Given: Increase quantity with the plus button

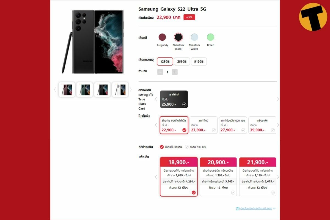Looking at the screenshot, I should [x=175, y=72].
